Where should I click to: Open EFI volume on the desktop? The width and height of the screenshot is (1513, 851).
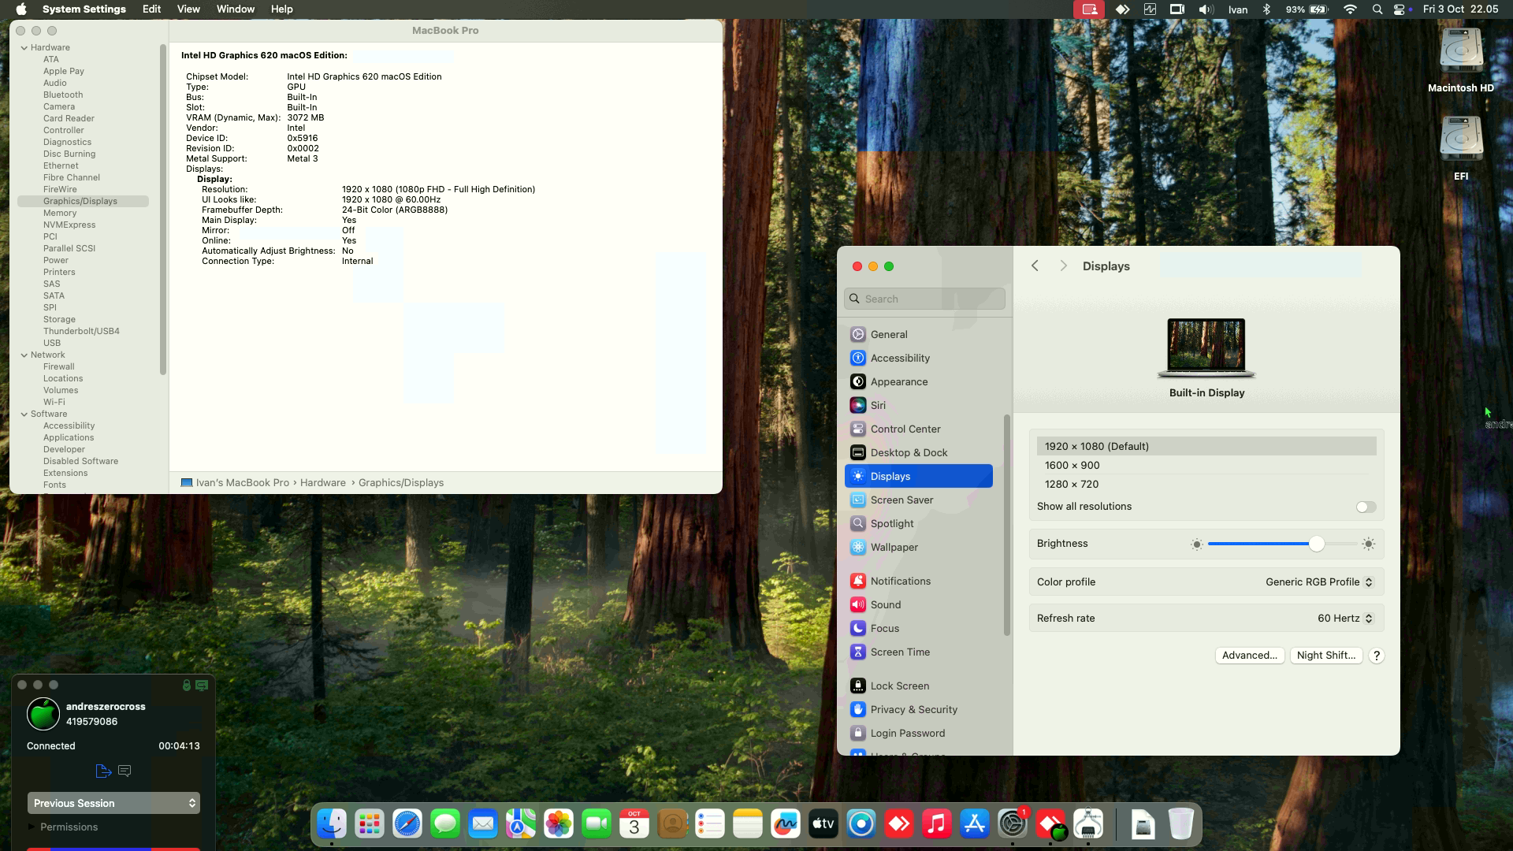point(1461,149)
